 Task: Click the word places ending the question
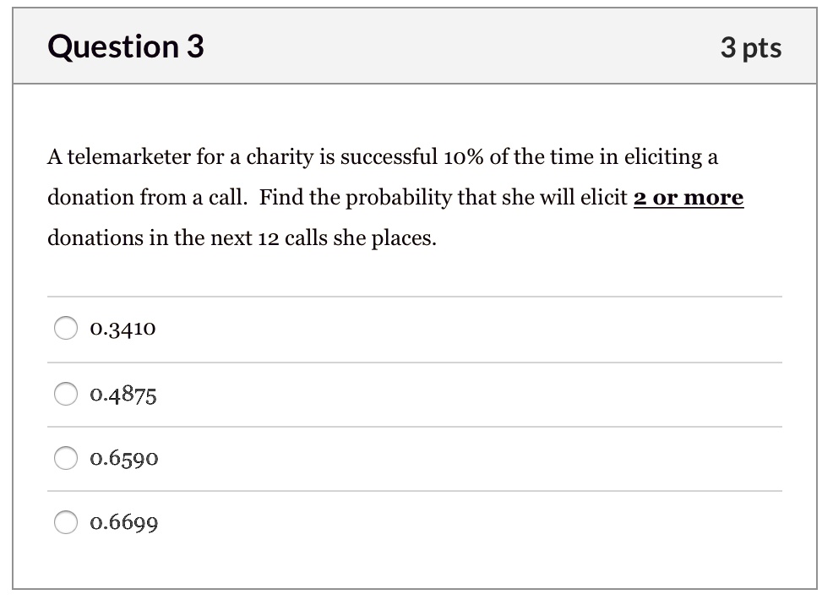click(403, 238)
